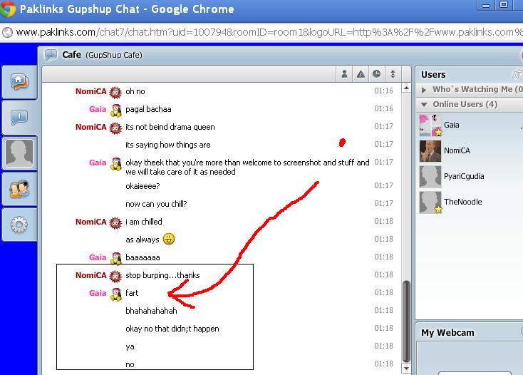
Task: Click the user icon in chat toolbar
Action: 345,74
